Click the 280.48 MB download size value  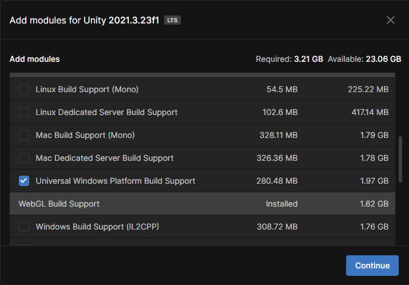[x=277, y=181]
